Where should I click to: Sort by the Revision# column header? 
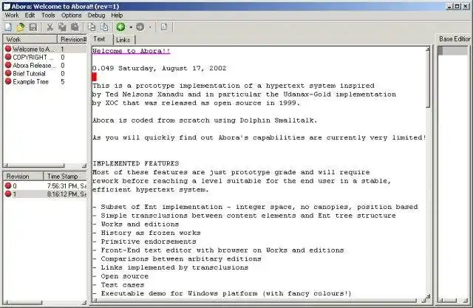[72, 39]
